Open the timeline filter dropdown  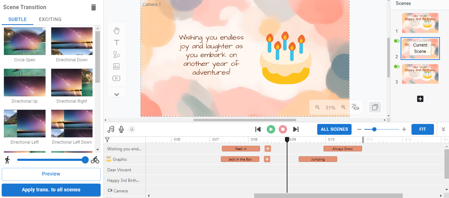coord(107,140)
